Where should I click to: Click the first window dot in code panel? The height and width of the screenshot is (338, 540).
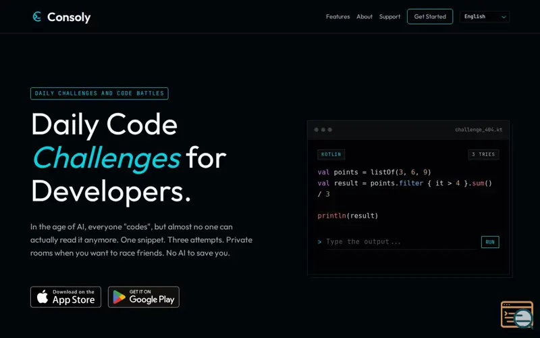click(x=316, y=130)
